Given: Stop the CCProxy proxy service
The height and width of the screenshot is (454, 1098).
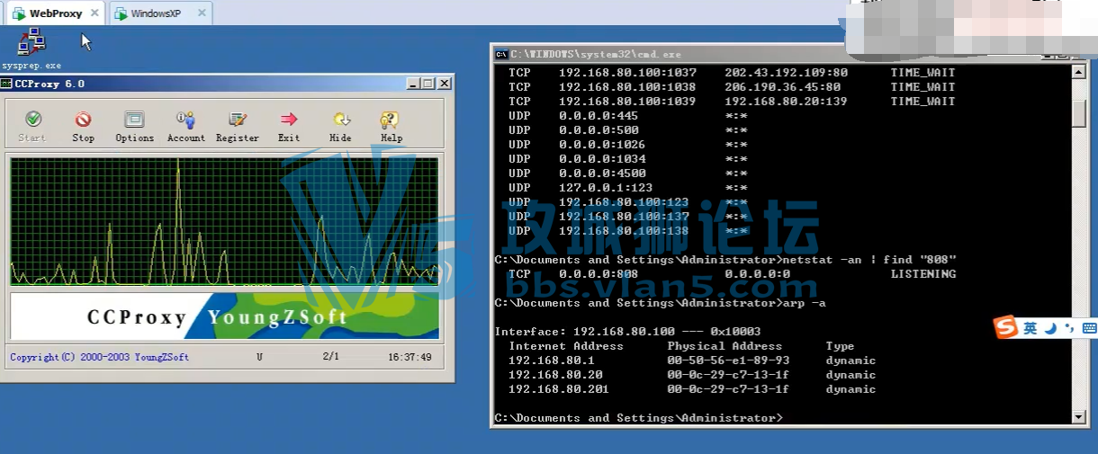Looking at the screenshot, I should pyautogui.click(x=83, y=127).
